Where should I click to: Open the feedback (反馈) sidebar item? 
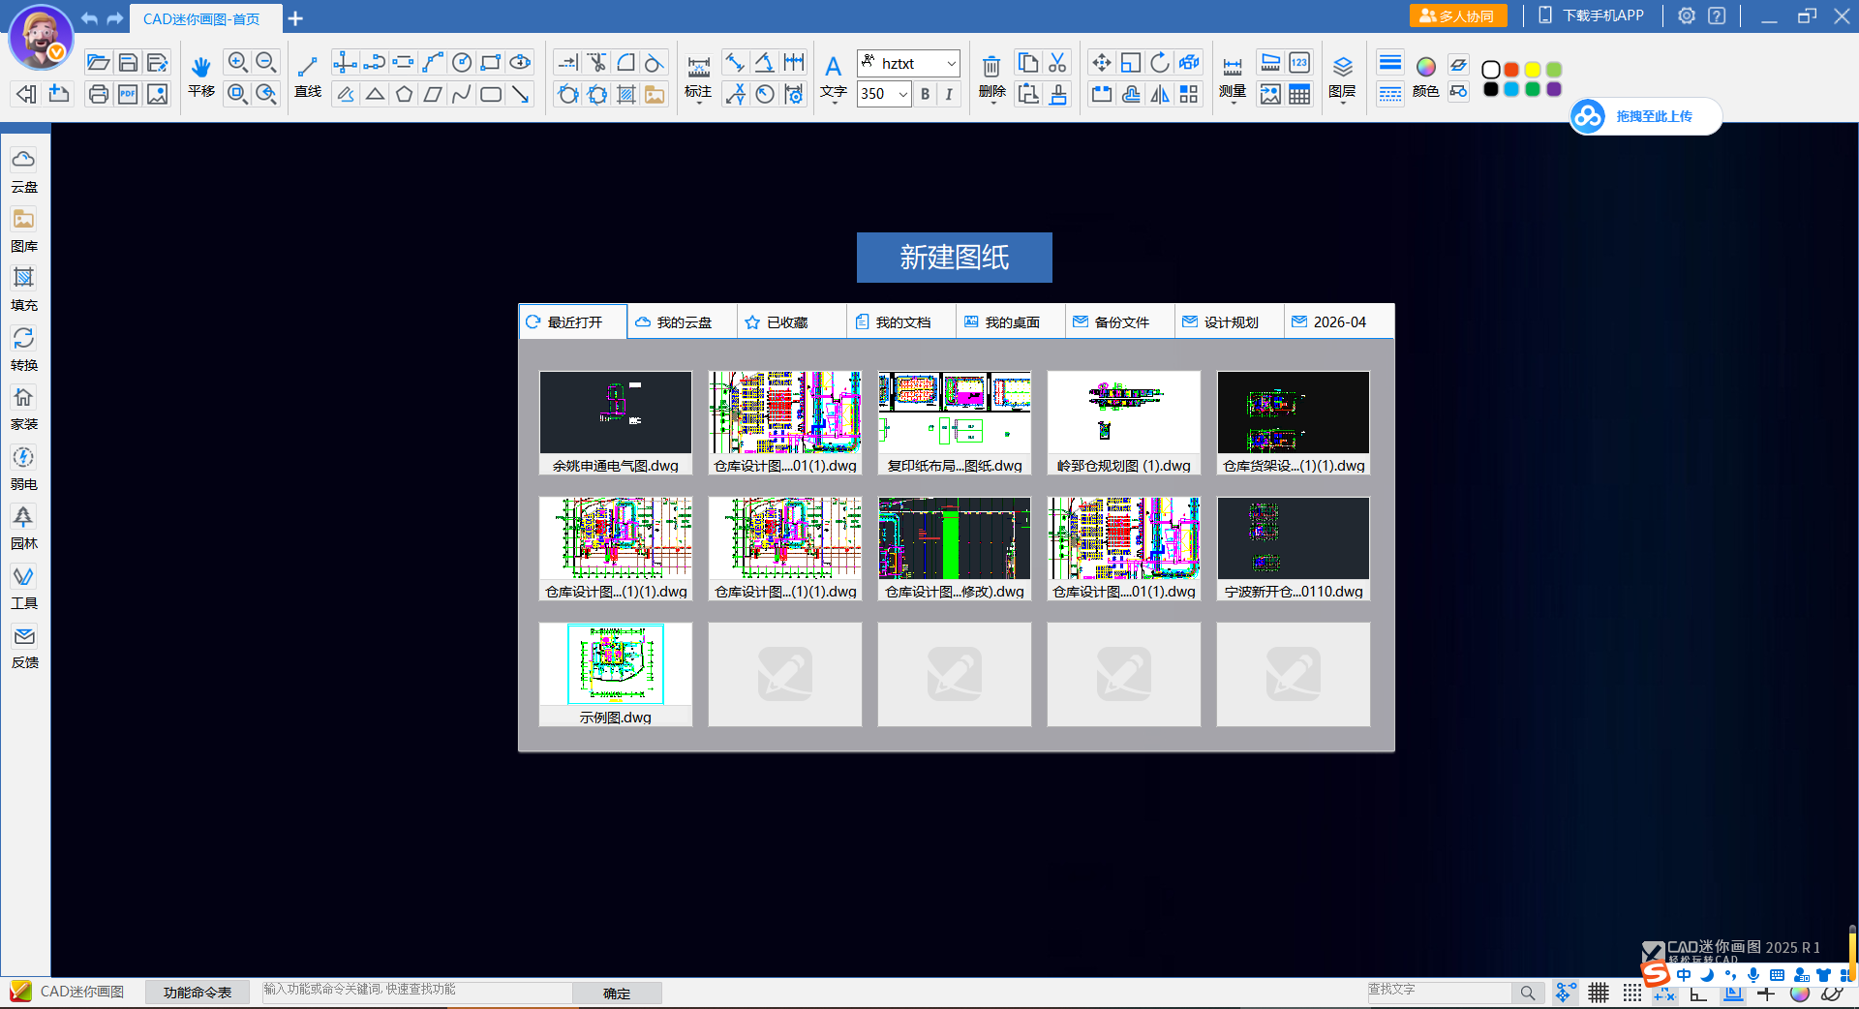point(24,647)
